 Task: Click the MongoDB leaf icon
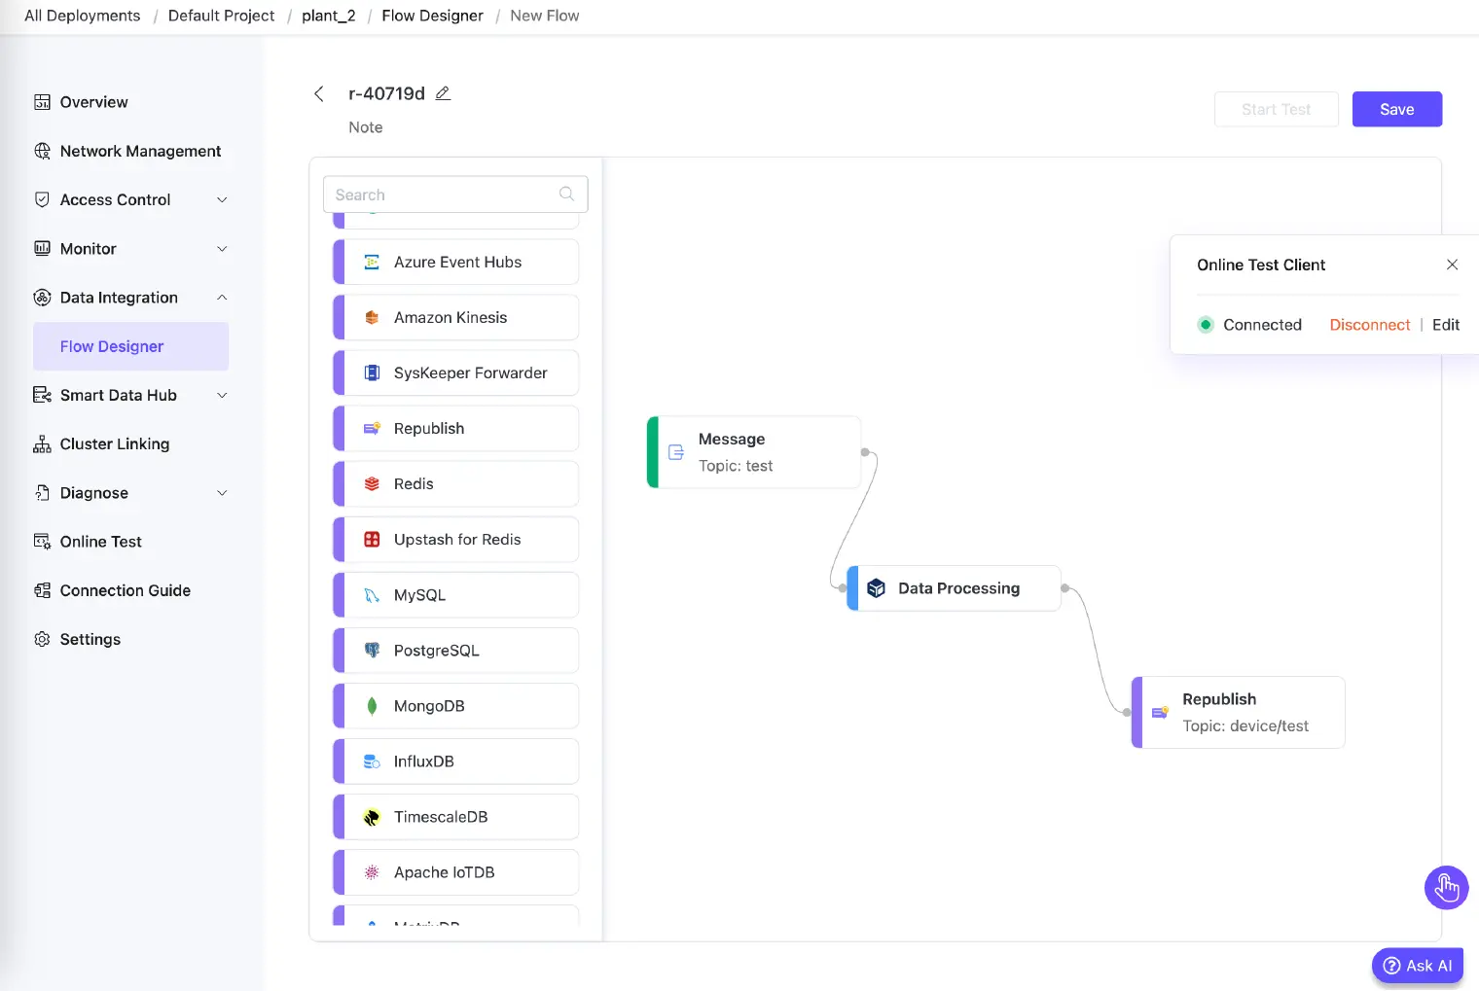pos(372,706)
